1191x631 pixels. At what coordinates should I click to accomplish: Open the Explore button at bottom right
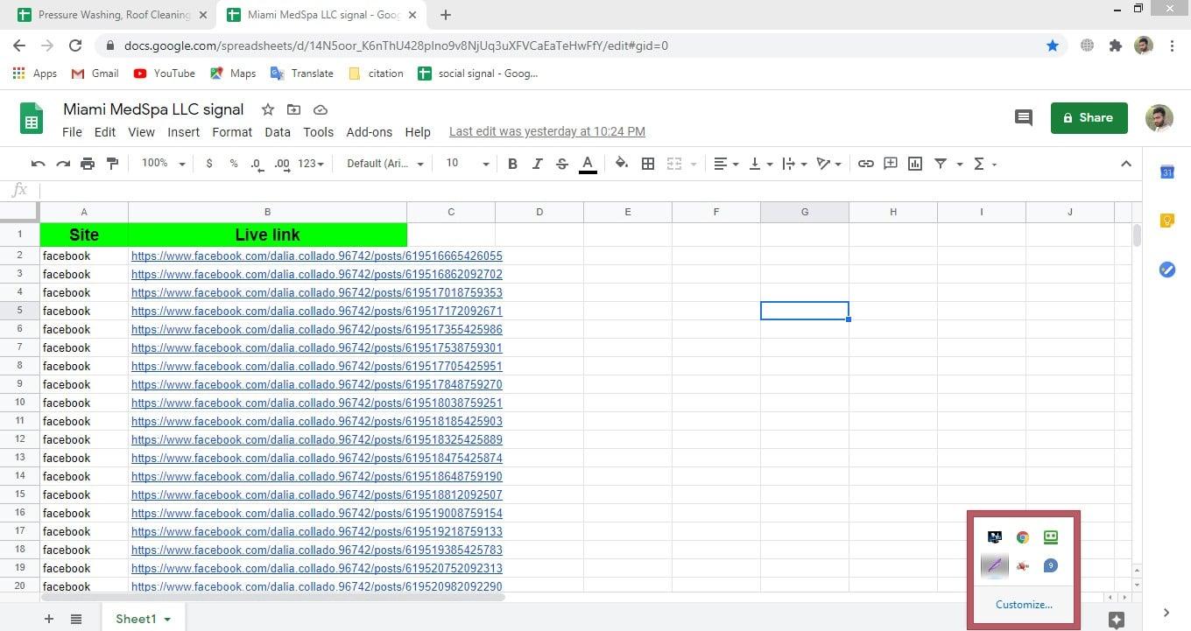[x=1116, y=620]
